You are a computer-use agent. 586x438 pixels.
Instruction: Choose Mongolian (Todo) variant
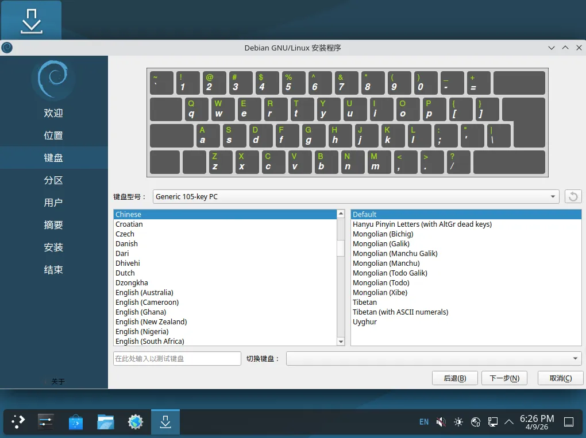466,282
